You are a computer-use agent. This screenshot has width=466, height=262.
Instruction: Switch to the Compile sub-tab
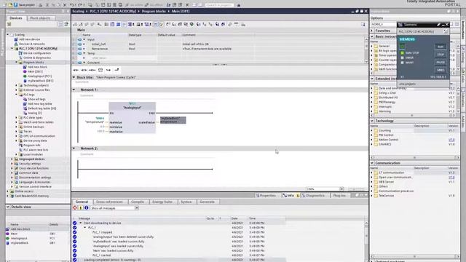pyautogui.click(x=138, y=202)
